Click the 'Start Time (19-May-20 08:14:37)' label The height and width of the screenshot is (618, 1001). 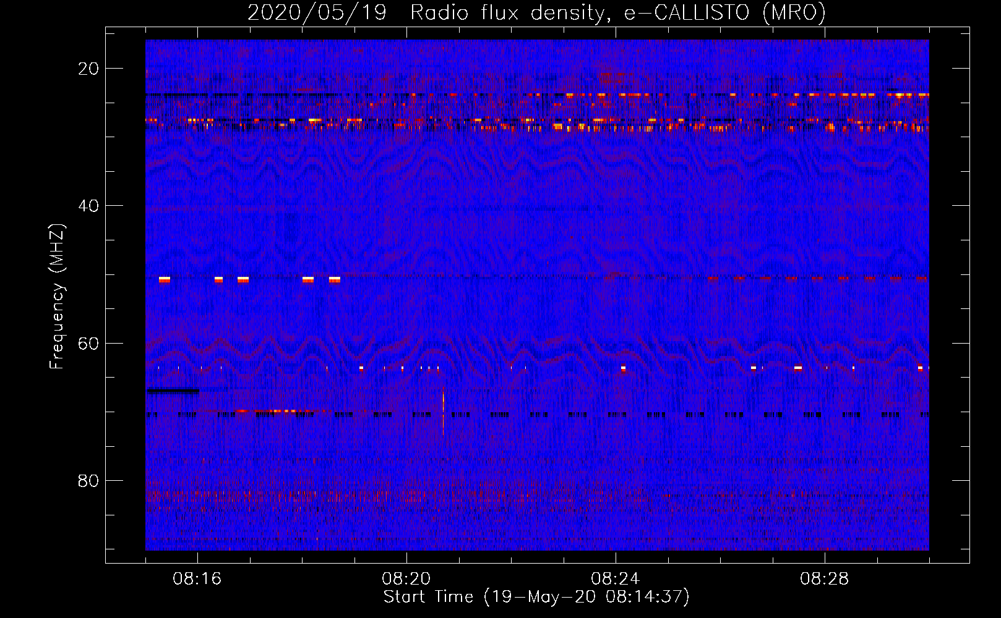[x=536, y=597]
